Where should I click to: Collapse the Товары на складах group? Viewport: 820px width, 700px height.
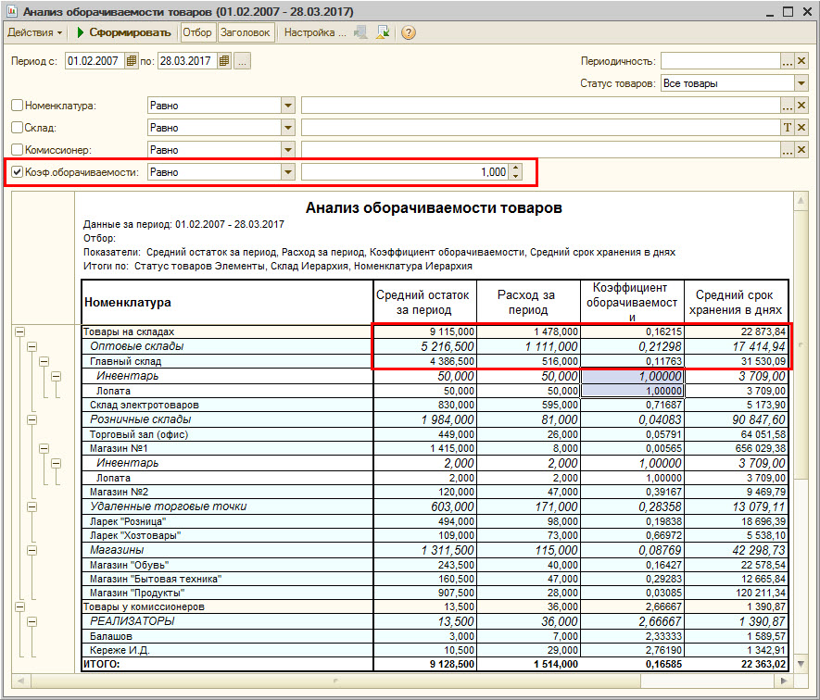(x=19, y=331)
